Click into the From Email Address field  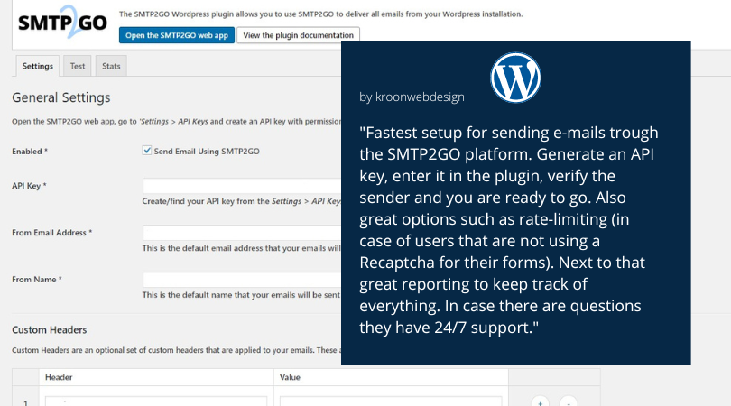pos(242,232)
